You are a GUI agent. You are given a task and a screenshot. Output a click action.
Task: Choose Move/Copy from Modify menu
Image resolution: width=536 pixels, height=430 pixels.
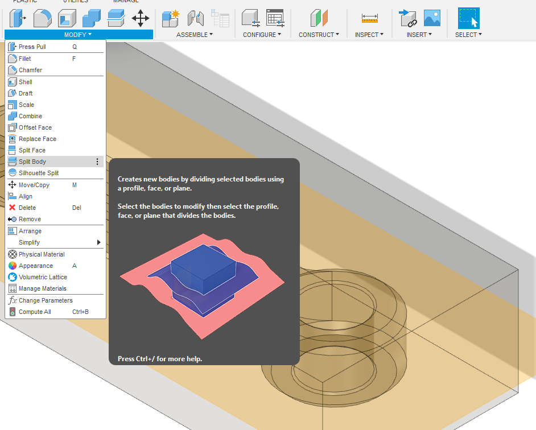click(55, 185)
